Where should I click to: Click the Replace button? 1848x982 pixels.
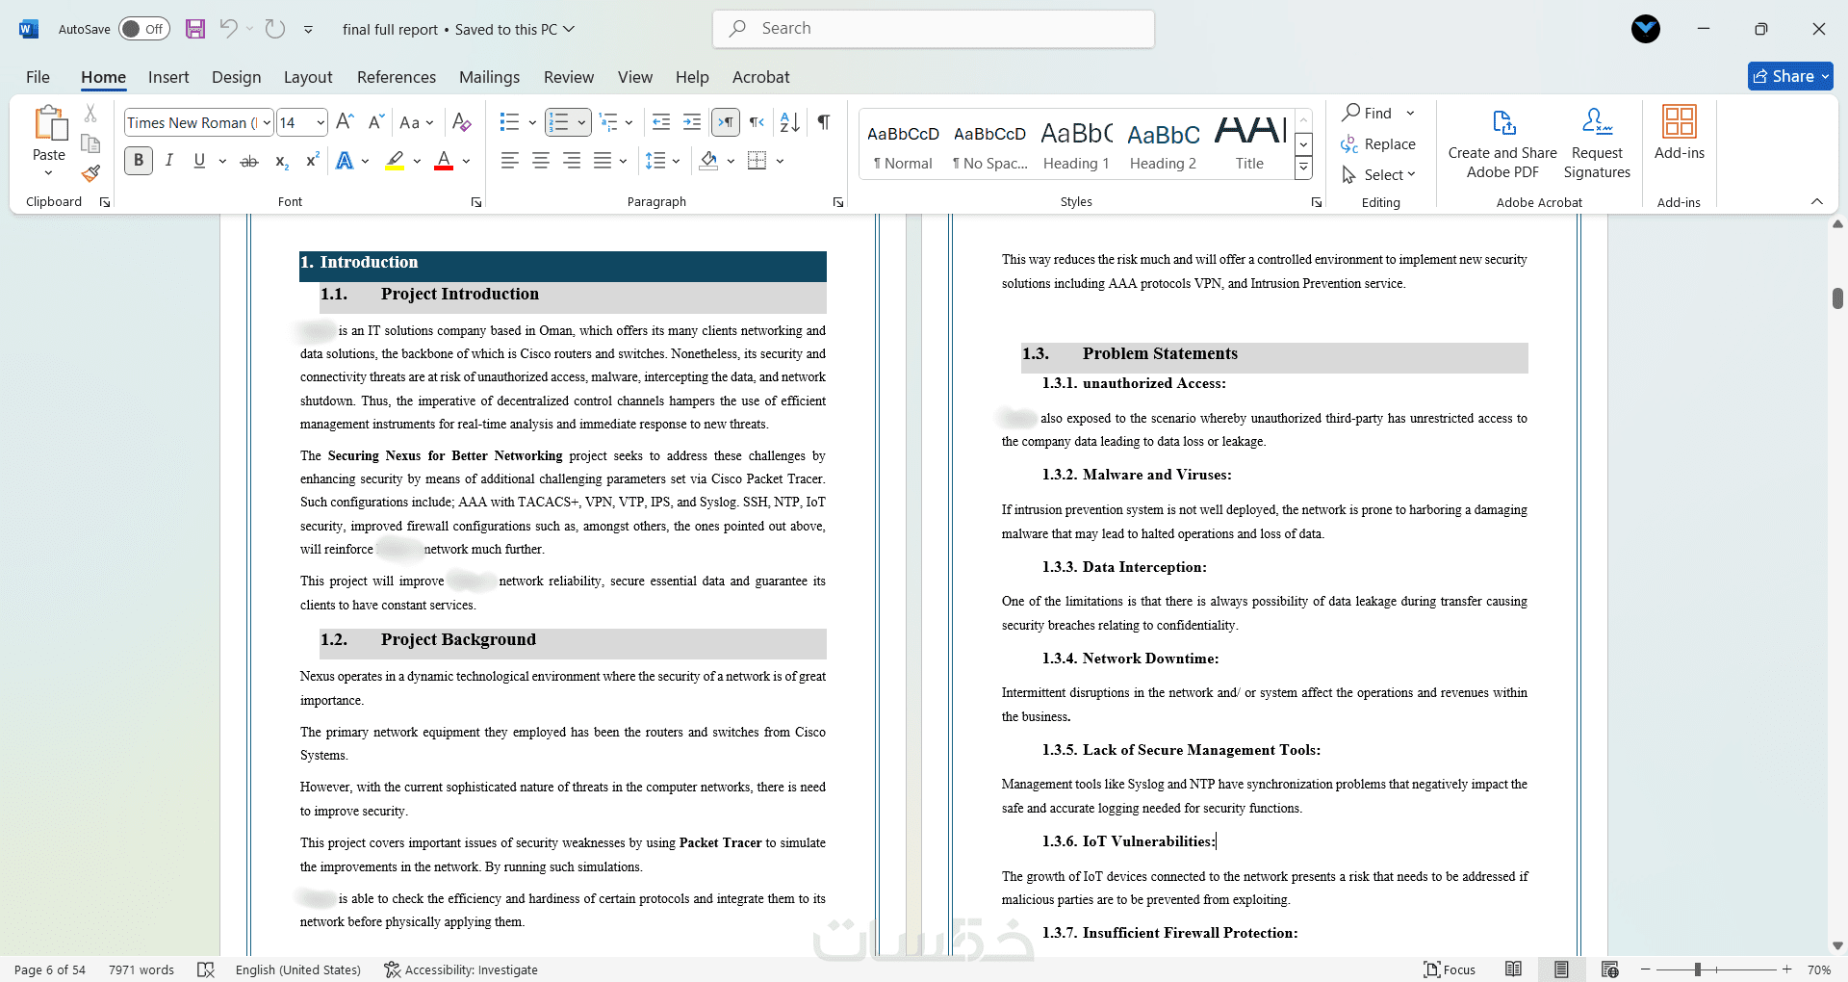click(x=1378, y=144)
